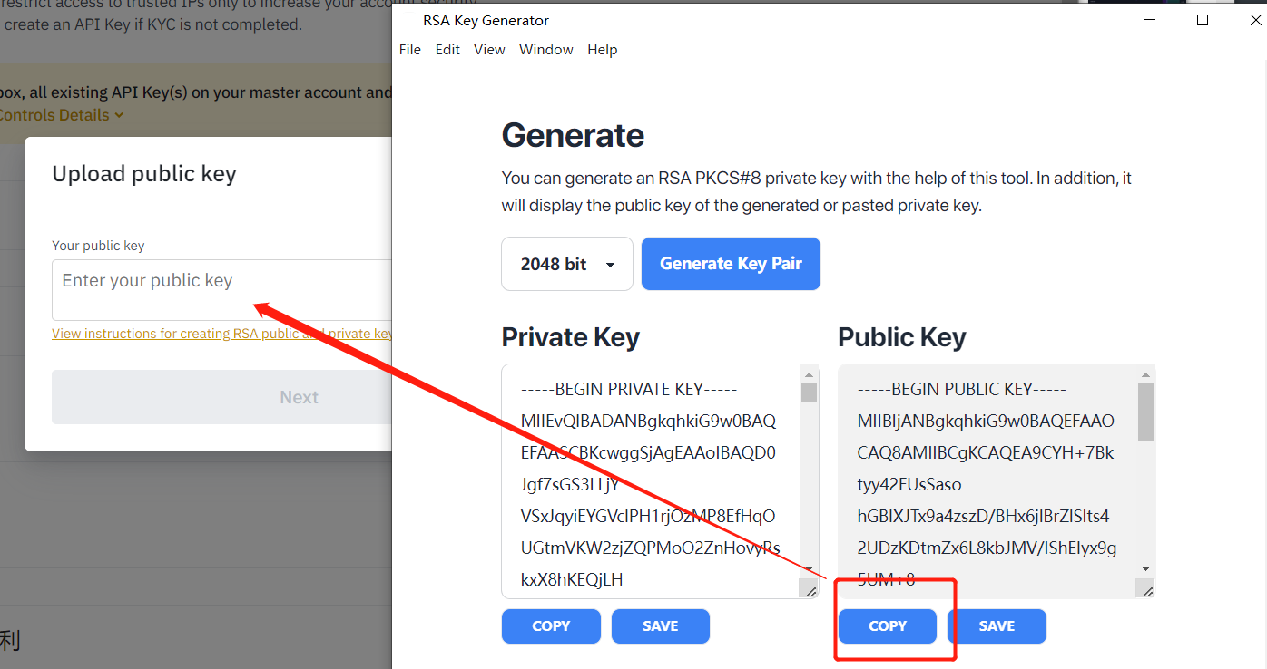This screenshot has width=1267, height=669.
Task: Click inside the Private Key text area
Action: pyautogui.click(x=651, y=481)
